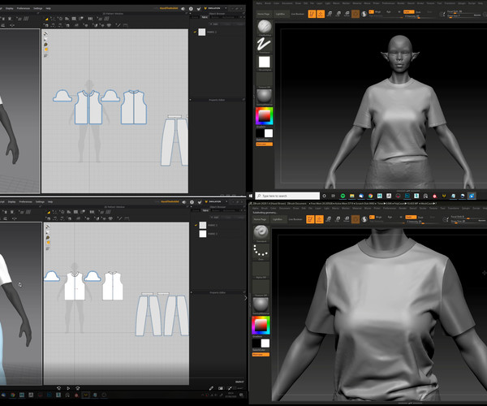Enable Zadd in top ZBrush window
Viewport: 487px width, 406px height.
coord(409,12)
